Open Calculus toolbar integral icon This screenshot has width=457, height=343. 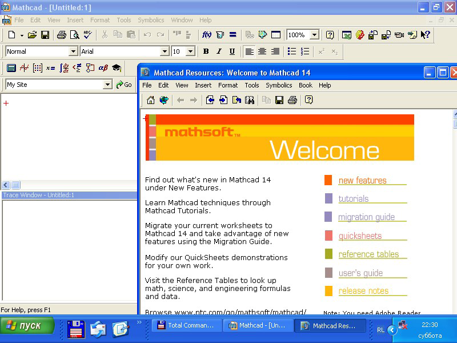64,68
